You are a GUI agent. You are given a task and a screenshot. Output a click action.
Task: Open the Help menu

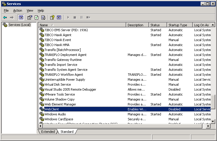[41, 10]
